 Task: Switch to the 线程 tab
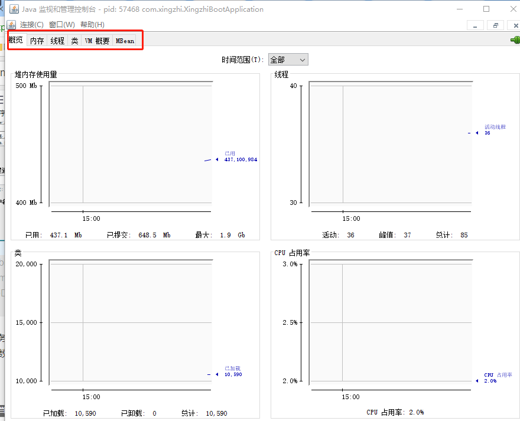click(x=57, y=41)
